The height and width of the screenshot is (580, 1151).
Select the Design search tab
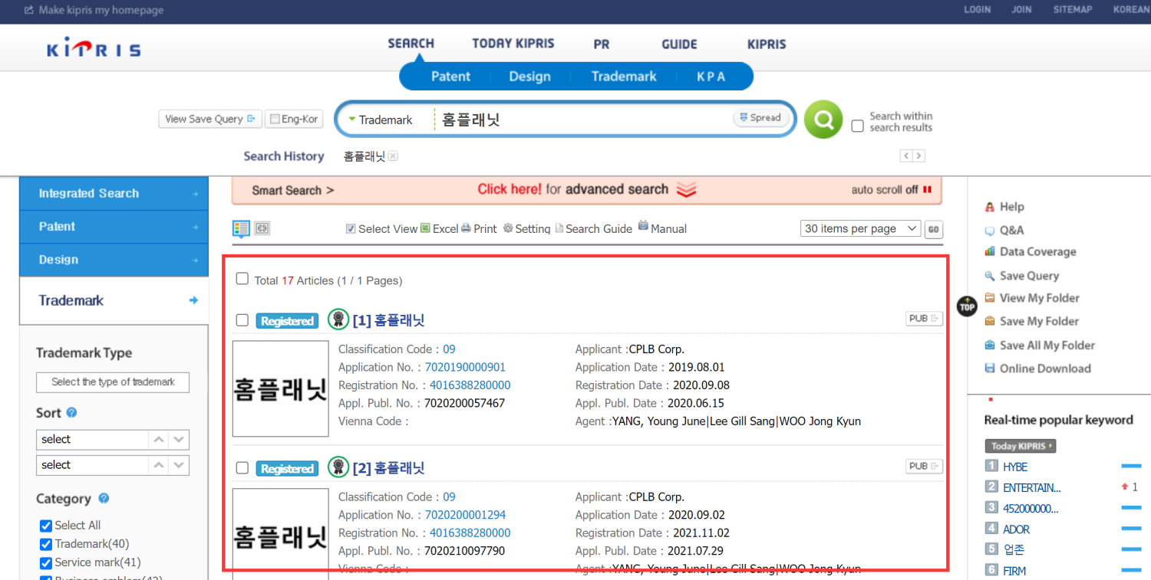529,76
